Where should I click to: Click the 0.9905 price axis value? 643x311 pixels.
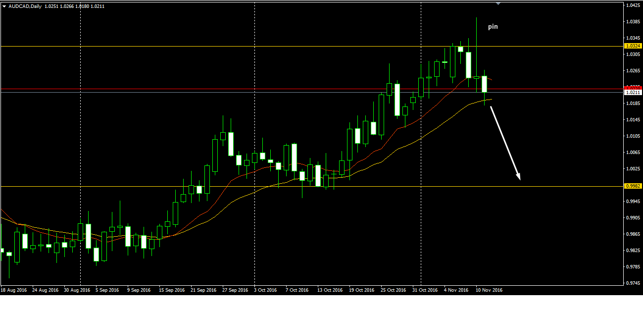(x=633, y=218)
